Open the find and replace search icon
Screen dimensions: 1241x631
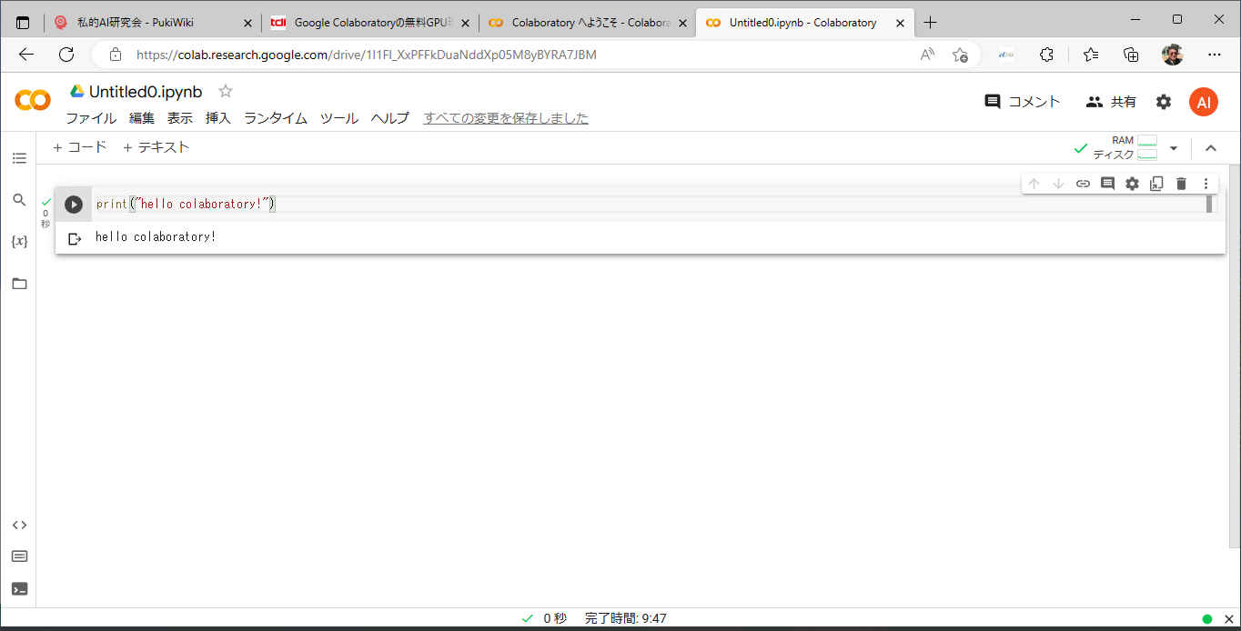pyautogui.click(x=19, y=200)
